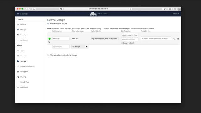Image resolution: width=201 pixels, height=113 pixels.
Task: Open the Safari downloads icon
Action: point(165,9)
